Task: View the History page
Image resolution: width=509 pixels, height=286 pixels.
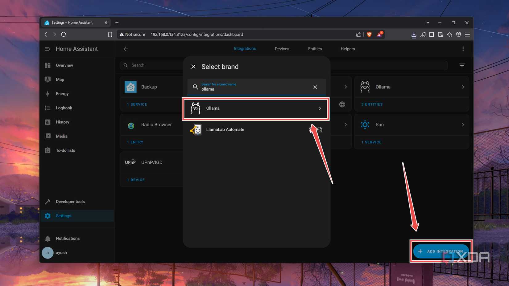Action: 77,122
